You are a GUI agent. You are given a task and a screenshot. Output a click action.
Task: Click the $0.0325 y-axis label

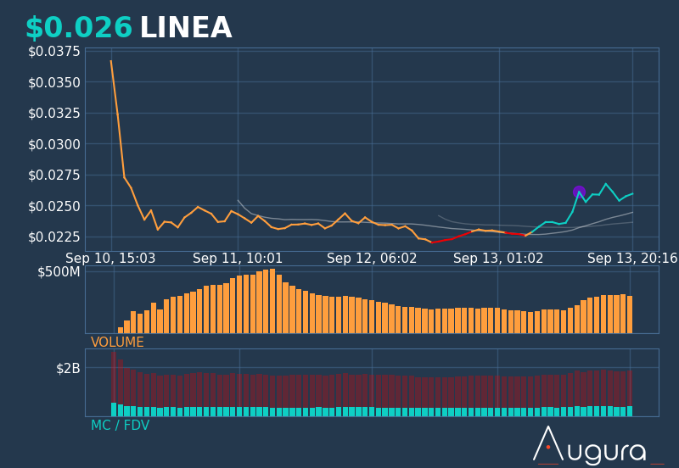[x=54, y=114]
